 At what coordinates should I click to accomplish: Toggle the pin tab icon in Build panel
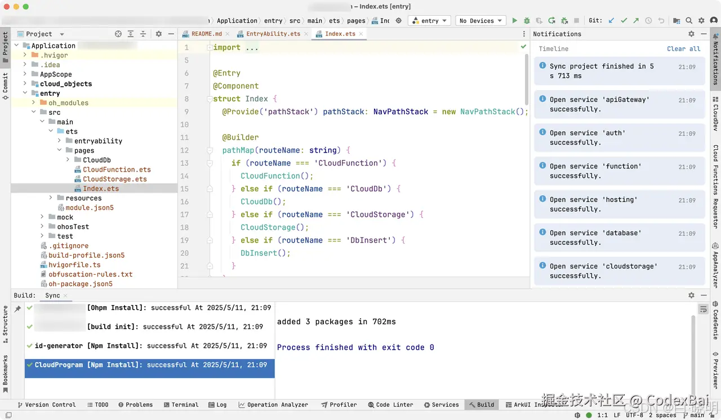click(17, 309)
